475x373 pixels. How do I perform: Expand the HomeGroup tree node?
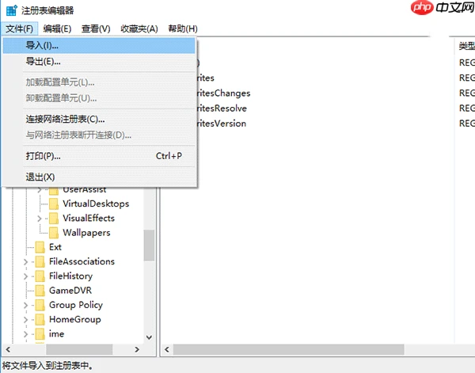coord(26,319)
